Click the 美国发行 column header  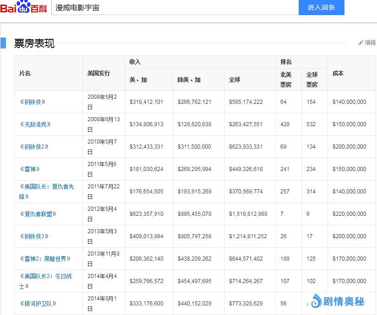coord(98,73)
